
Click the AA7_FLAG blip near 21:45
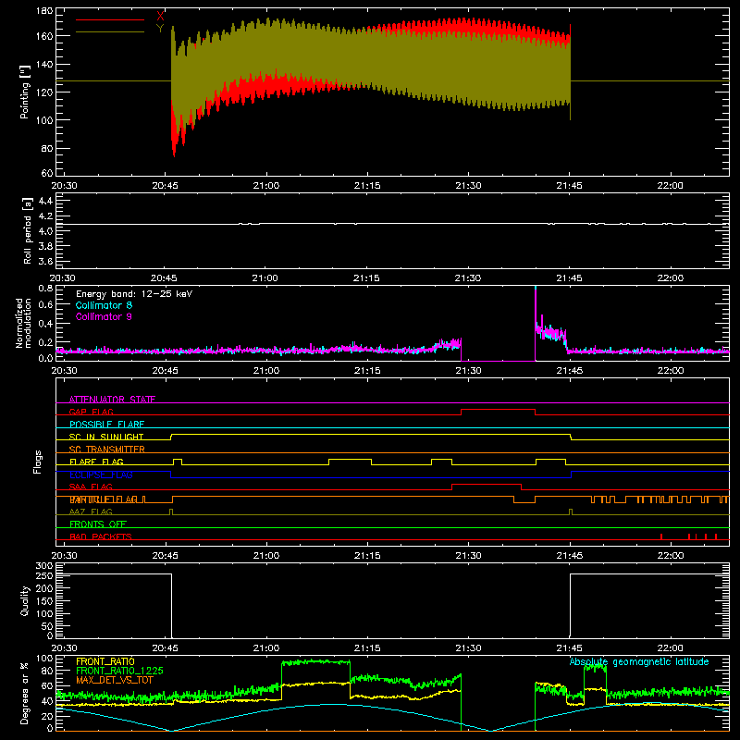pos(571,512)
